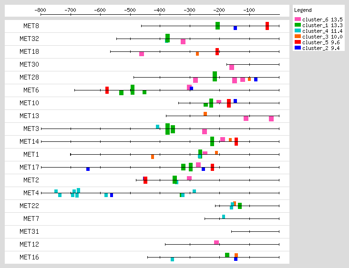This screenshot has width=349, height=268.
Task: Click the blue marker in the MET8 row
Action: (235, 28)
